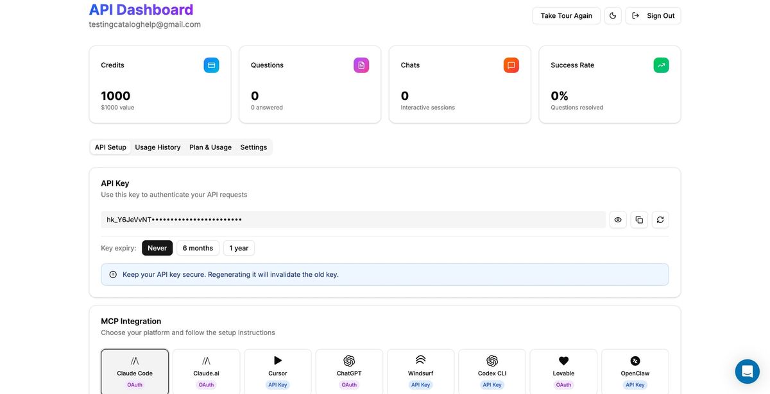The image size is (770, 394).
Task: Open the Plan & Usage tab
Action: 210,147
